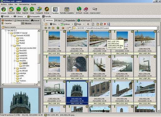
Task: Click right arrow of folder tree horizontal scrollbar
Action: (x=36, y=84)
